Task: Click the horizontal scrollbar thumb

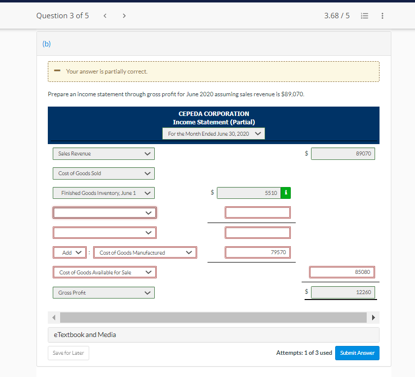Action: [x=213, y=317]
